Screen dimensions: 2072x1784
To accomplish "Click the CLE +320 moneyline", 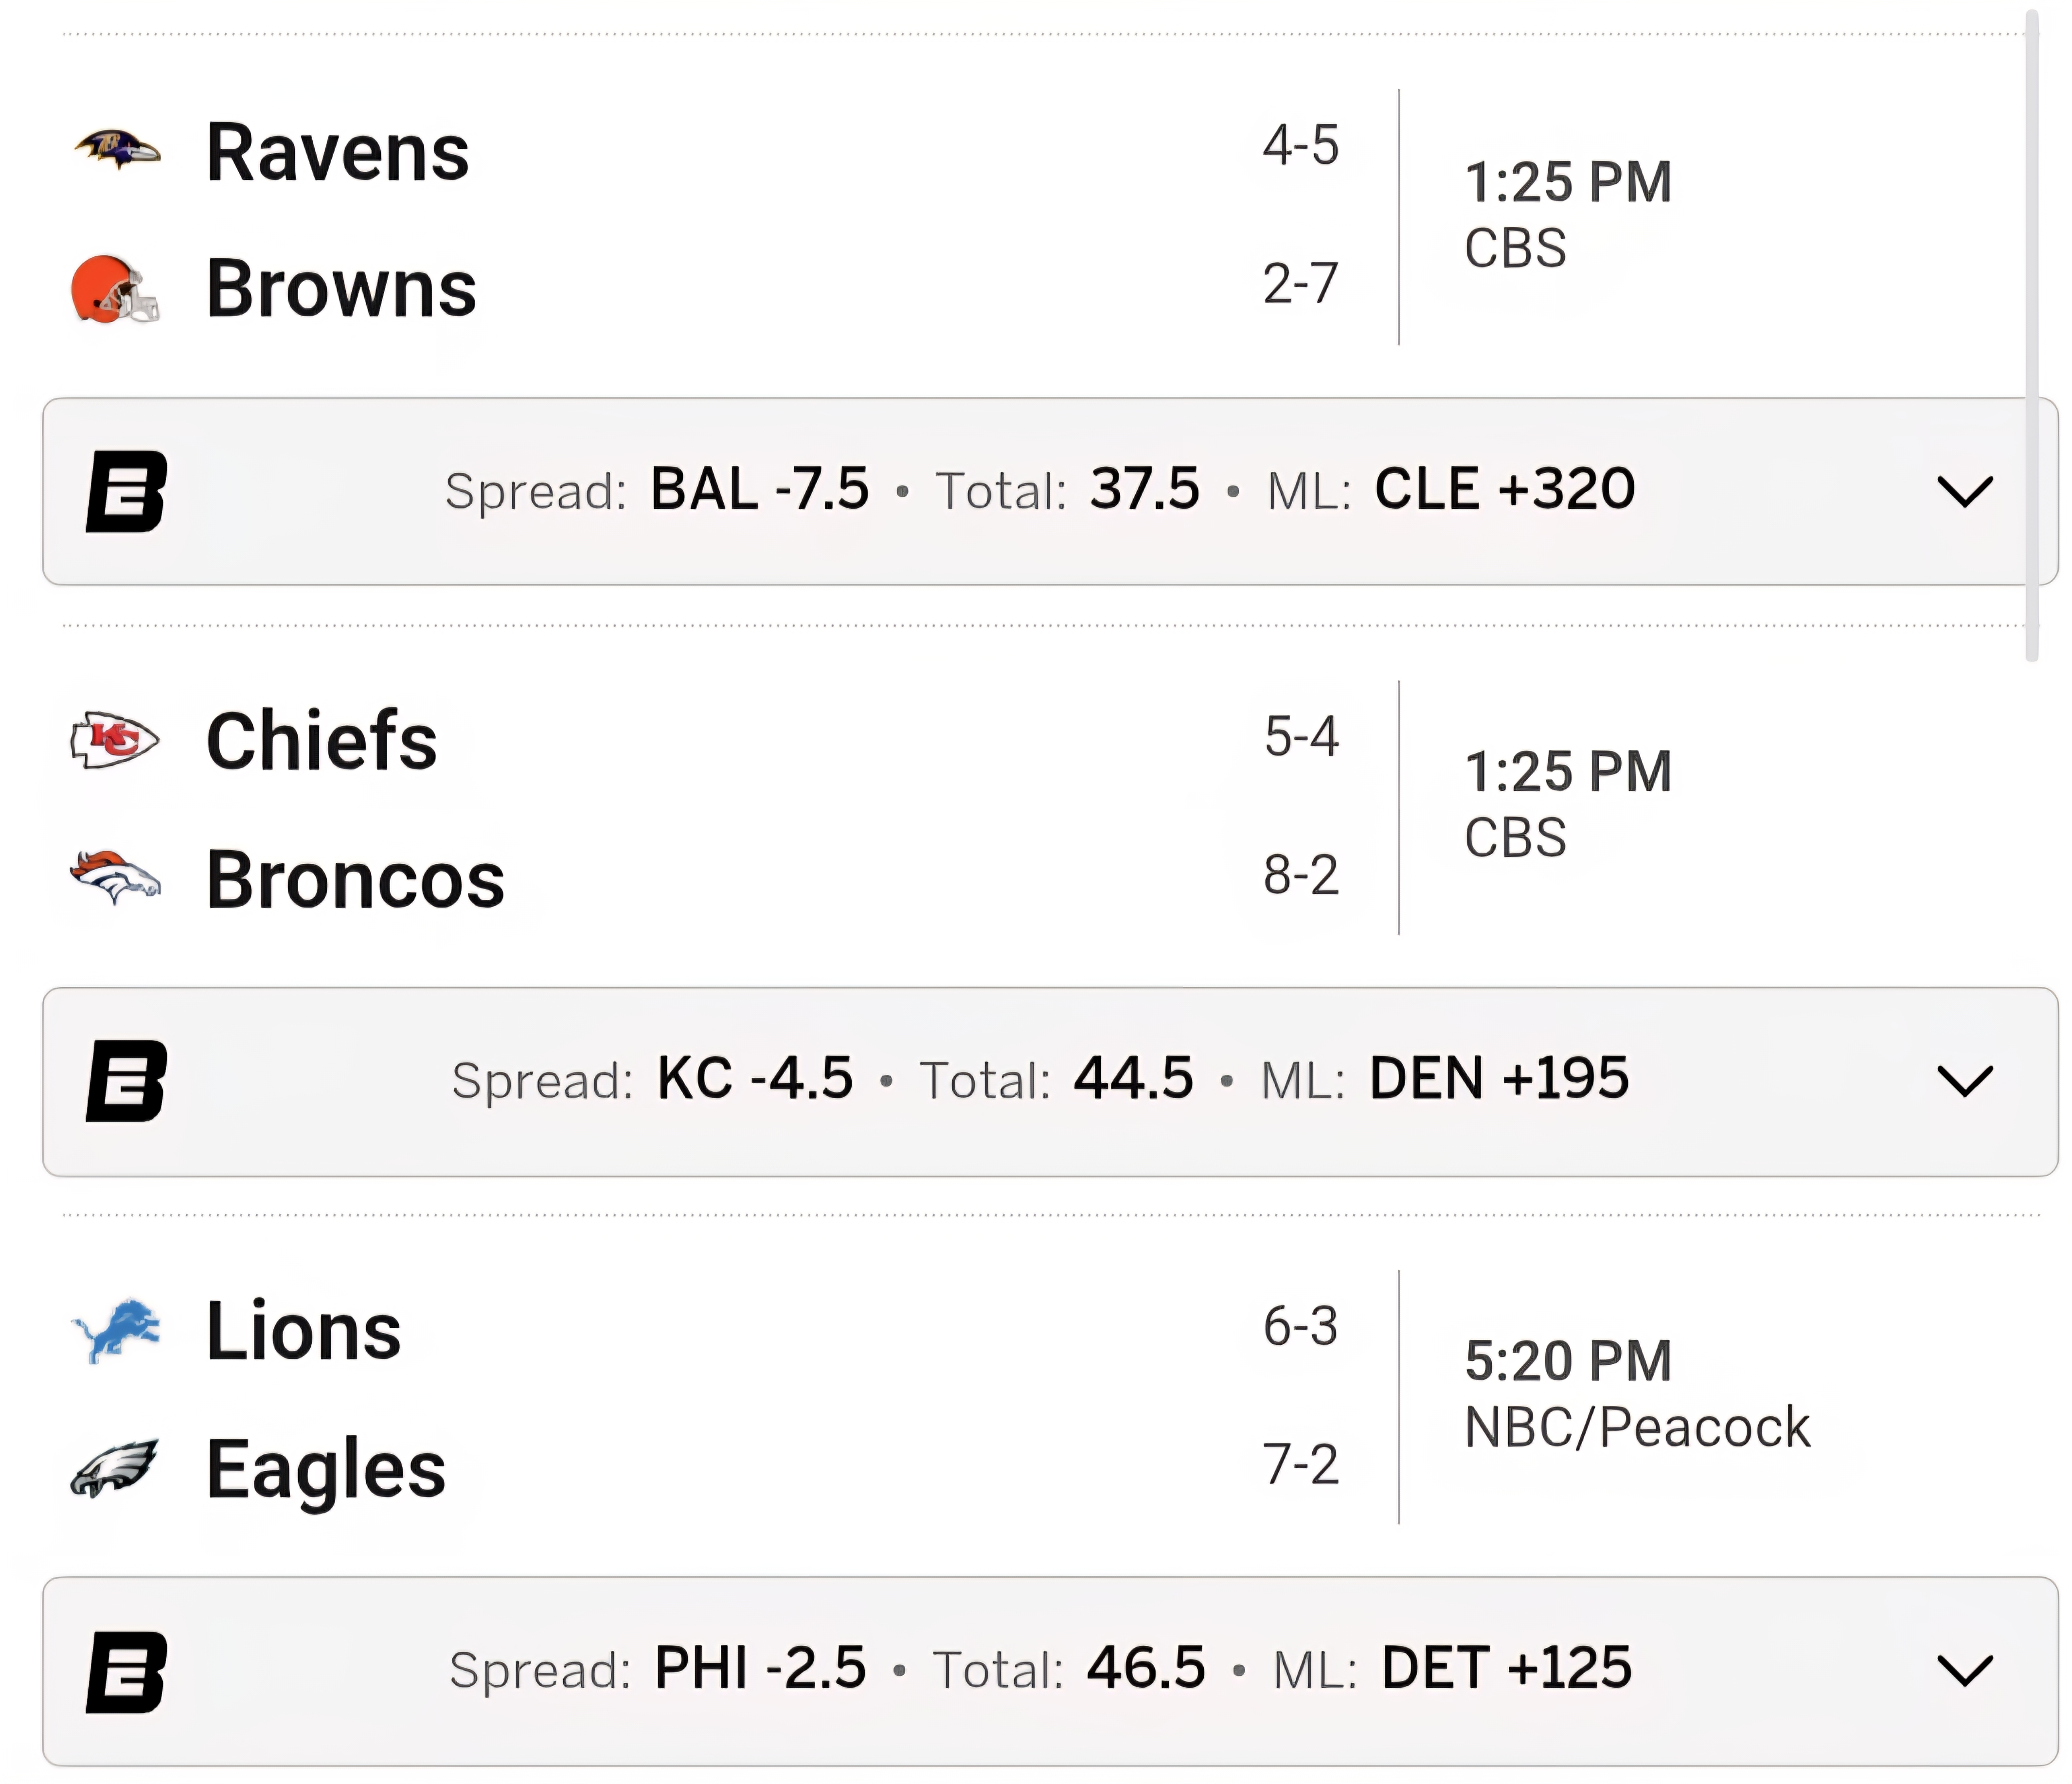I will pyautogui.click(x=1504, y=490).
